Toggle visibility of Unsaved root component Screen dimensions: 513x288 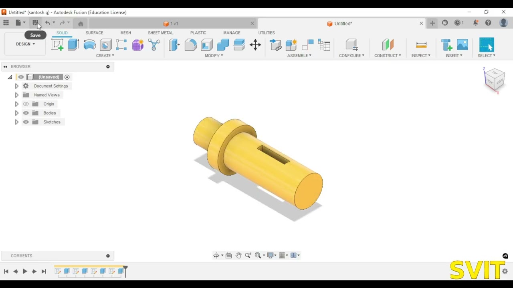pos(21,77)
